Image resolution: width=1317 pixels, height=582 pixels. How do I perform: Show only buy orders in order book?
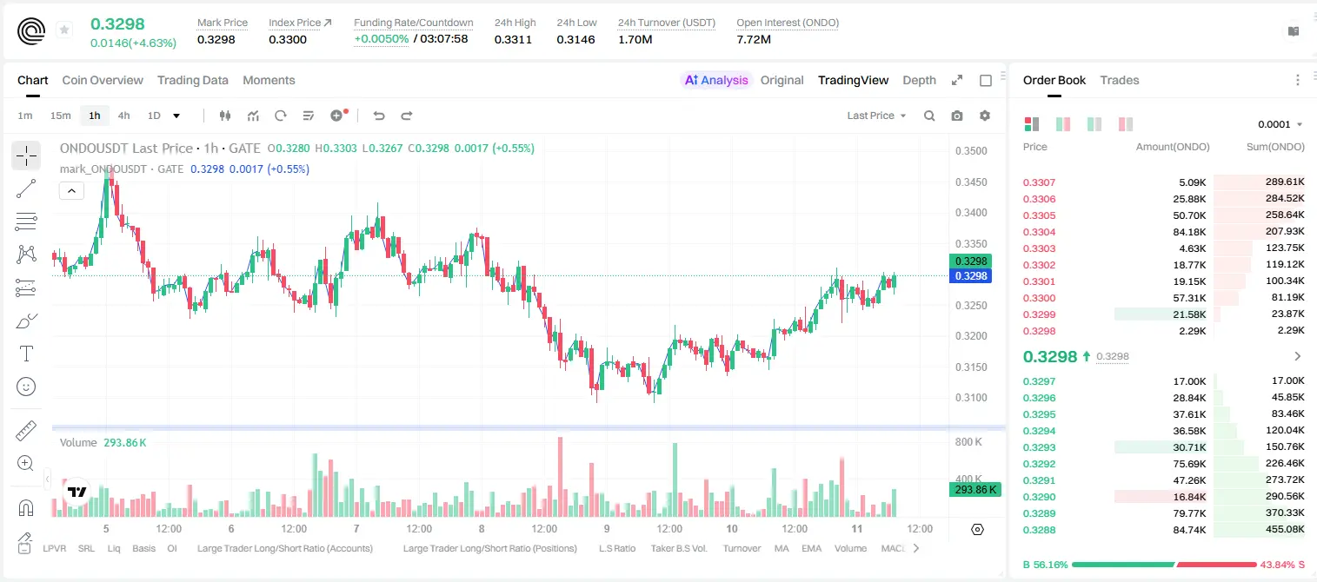1094,124
